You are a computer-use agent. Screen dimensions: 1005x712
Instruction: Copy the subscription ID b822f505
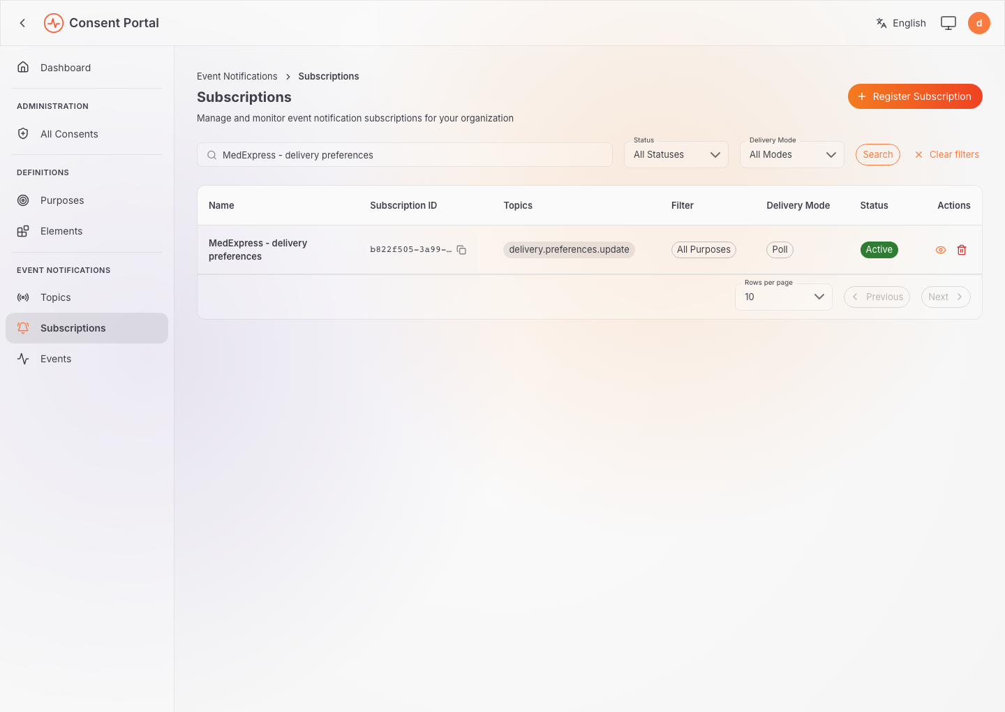click(x=461, y=250)
